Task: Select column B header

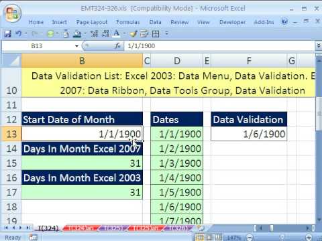Action: tap(82, 61)
